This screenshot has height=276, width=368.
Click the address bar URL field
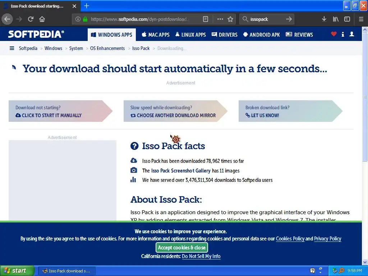tap(140, 19)
